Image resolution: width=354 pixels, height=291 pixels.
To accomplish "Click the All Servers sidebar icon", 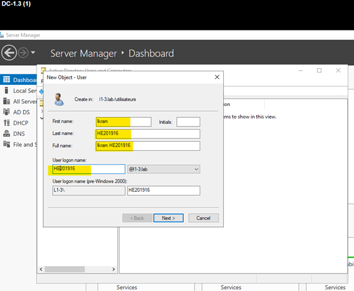I will pyautogui.click(x=7, y=101).
